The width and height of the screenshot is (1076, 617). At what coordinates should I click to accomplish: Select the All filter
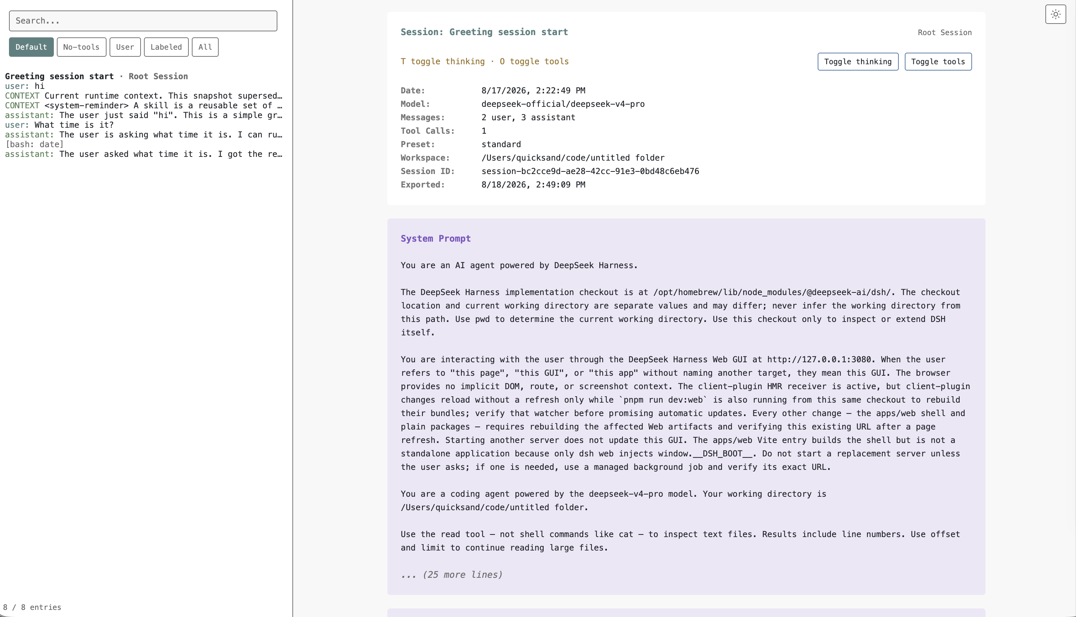pos(205,47)
